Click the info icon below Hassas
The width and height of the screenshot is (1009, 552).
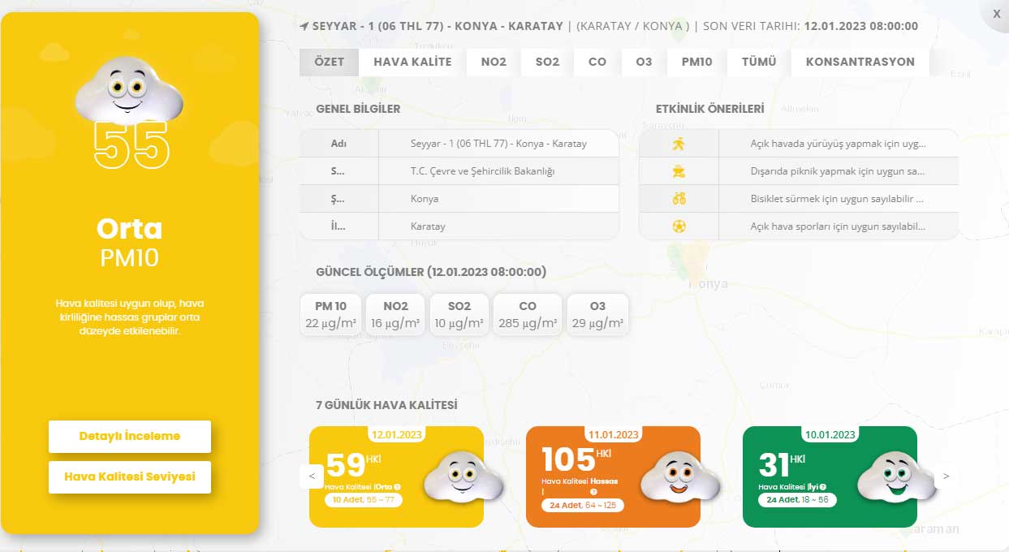pos(593,492)
